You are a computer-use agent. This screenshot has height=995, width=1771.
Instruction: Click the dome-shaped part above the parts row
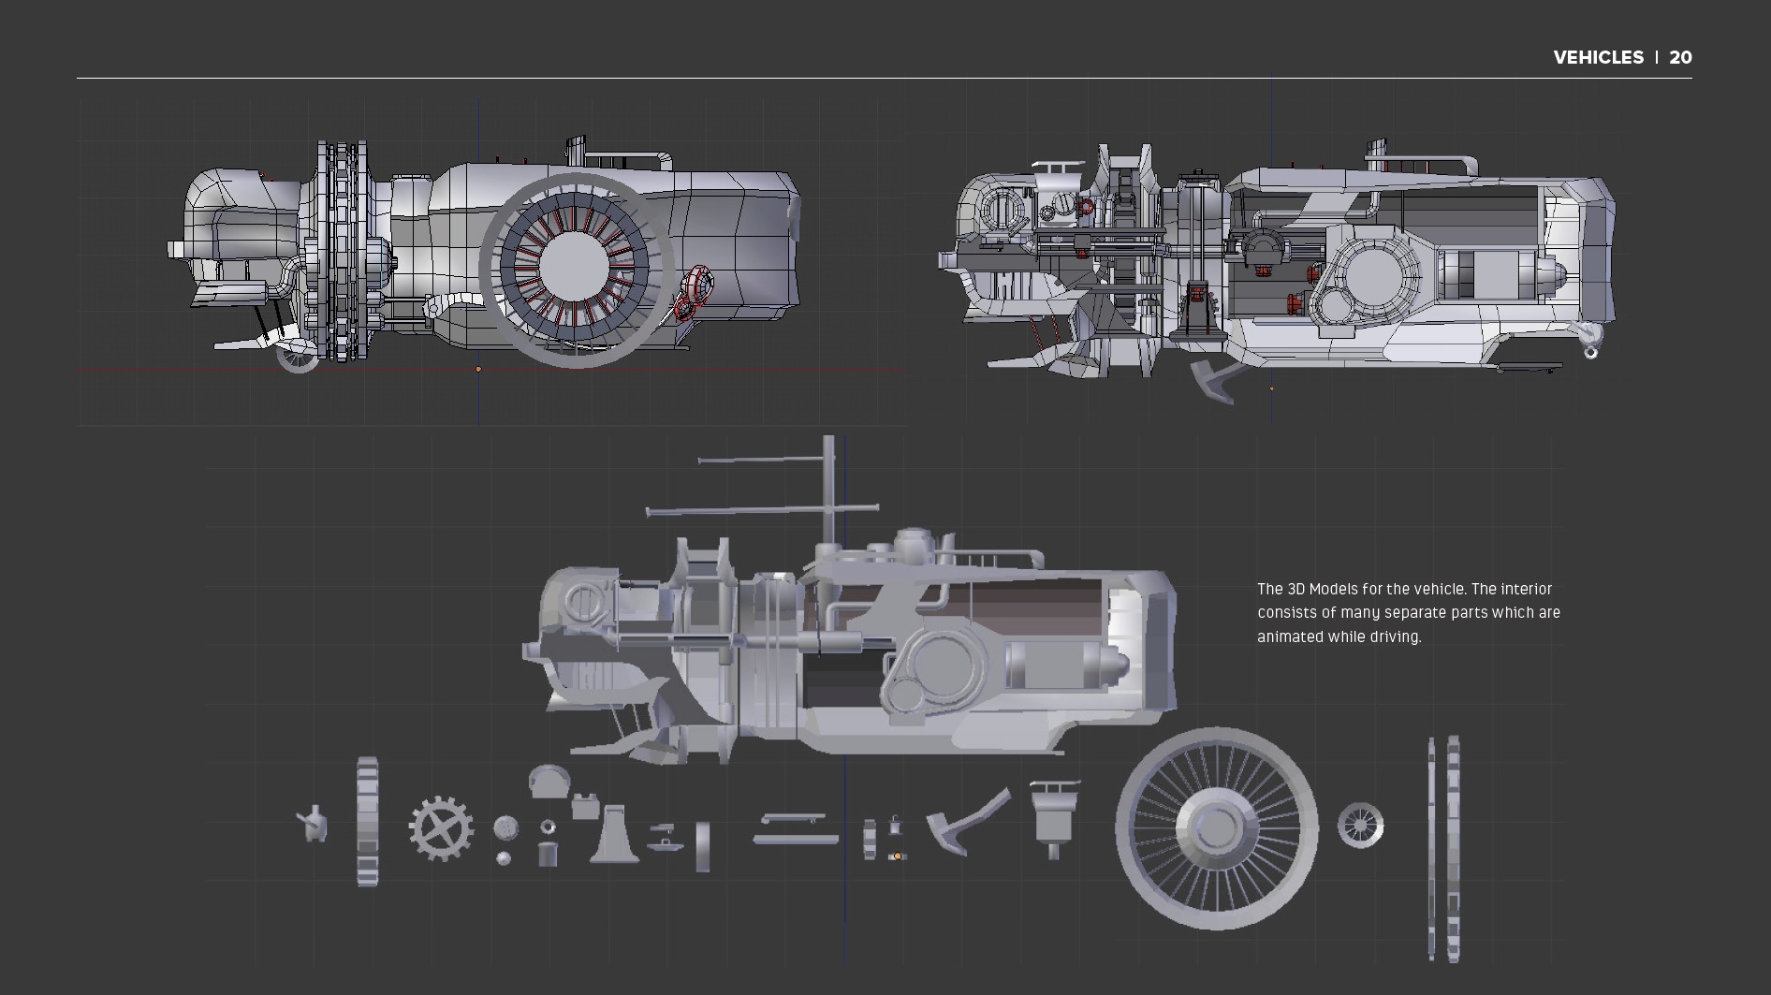pyautogui.click(x=549, y=780)
